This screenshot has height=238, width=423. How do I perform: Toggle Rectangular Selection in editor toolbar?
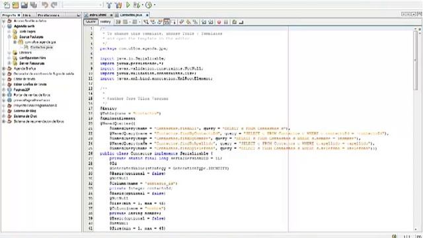click(x=173, y=22)
